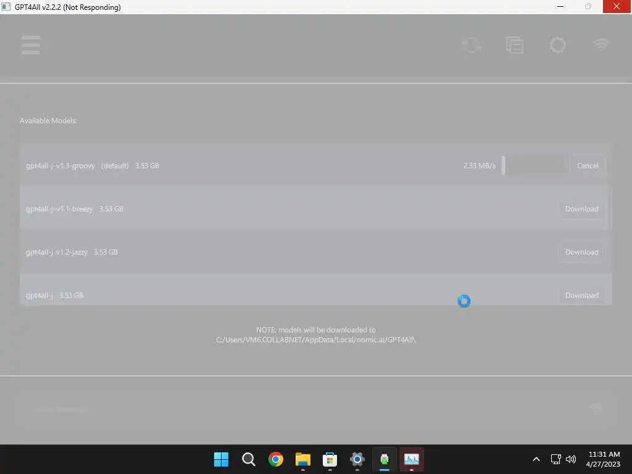
Task: Click the GPT4All title bar app icon
Action: (6, 7)
